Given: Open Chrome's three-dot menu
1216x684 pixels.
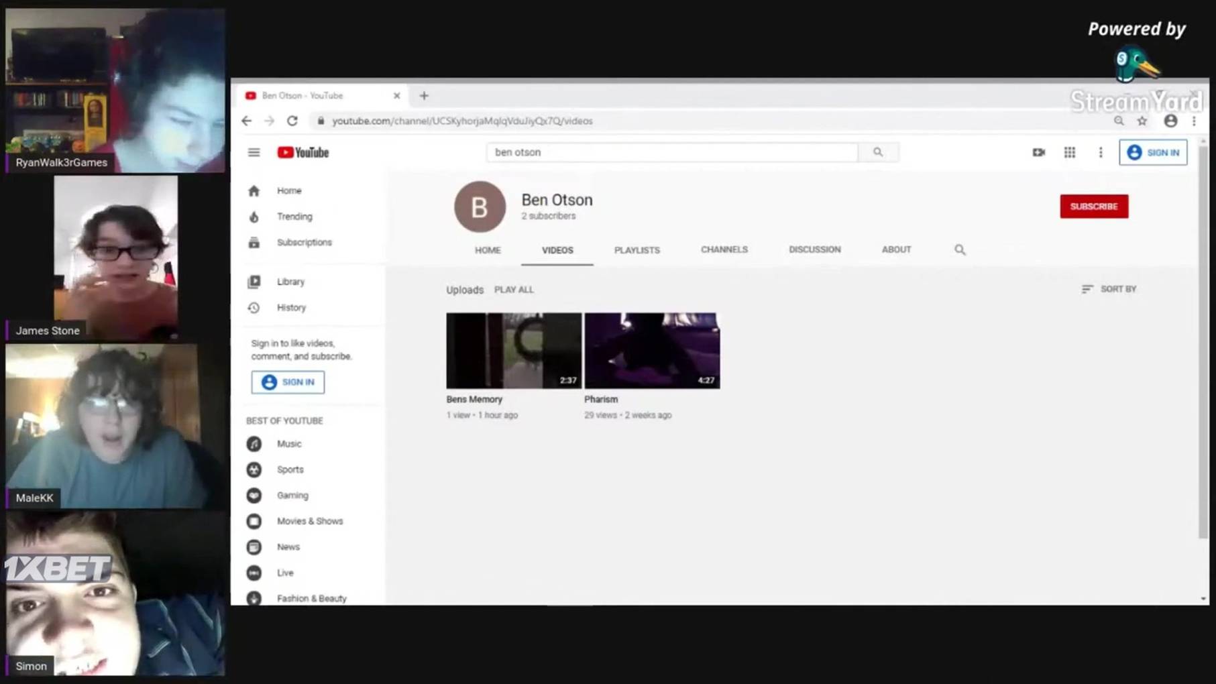Looking at the screenshot, I should [x=1194, y=121].
